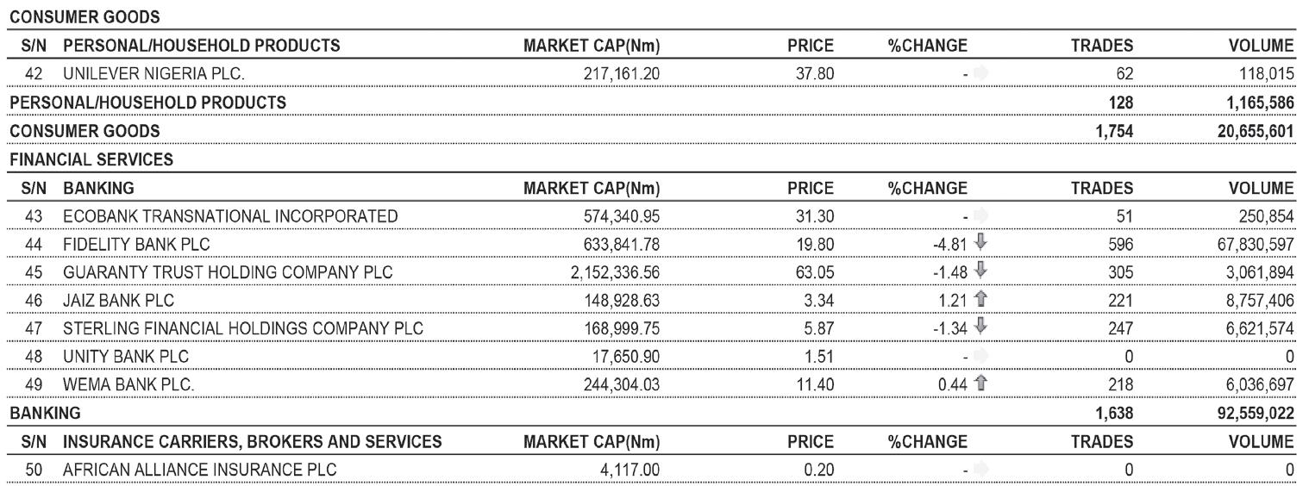This screenshot has width=1309, height=486.
Task: Click the down arrow next to Sterling Financial -1.34
Action: tap(981, 328)
